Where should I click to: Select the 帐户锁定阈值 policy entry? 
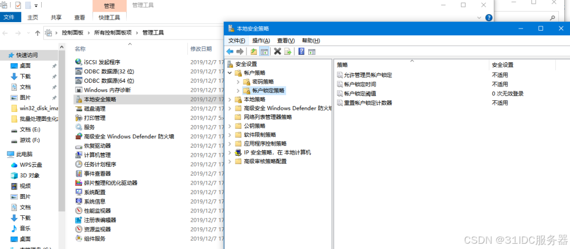(x=360, y=93)
